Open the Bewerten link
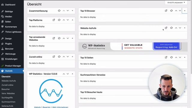The height and width of the screenshot is (108, 192). [x=46, y=107]
